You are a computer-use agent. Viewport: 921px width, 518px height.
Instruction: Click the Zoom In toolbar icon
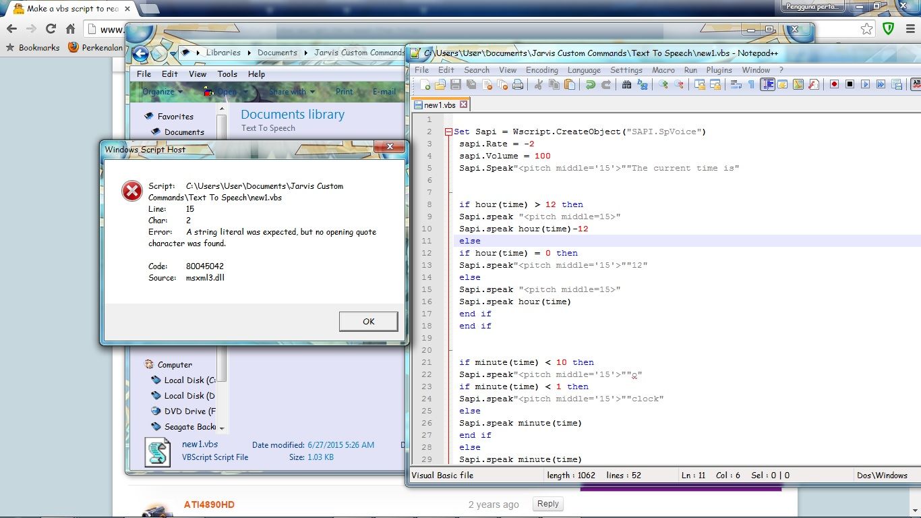coord(663,84)
